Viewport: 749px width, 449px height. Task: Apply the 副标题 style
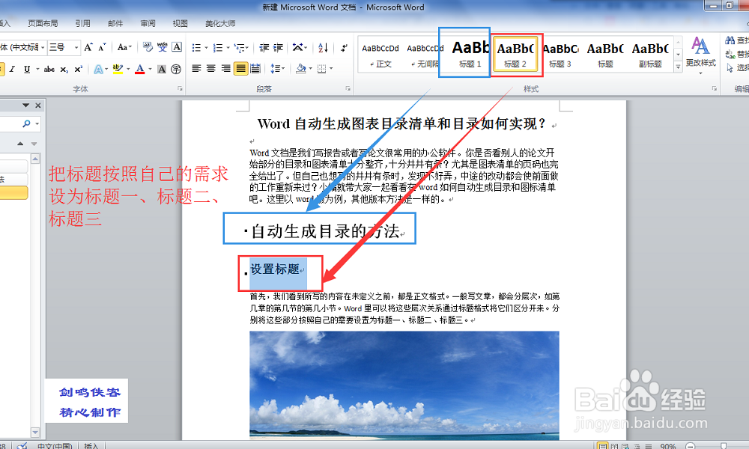coord(650,55)
